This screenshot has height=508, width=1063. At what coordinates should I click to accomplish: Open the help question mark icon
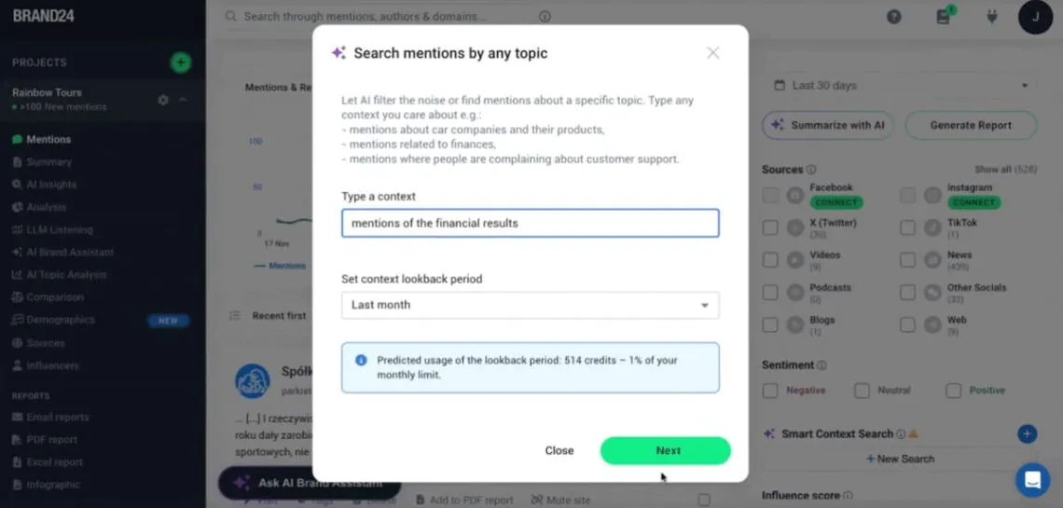pos(894,17)
